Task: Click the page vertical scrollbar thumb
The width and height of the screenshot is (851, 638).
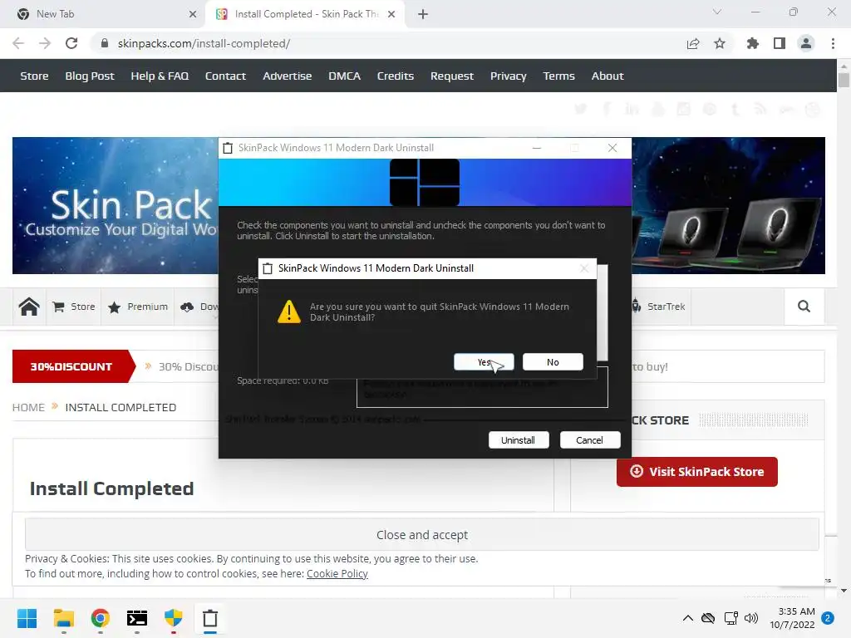Action: pos(844,80)
